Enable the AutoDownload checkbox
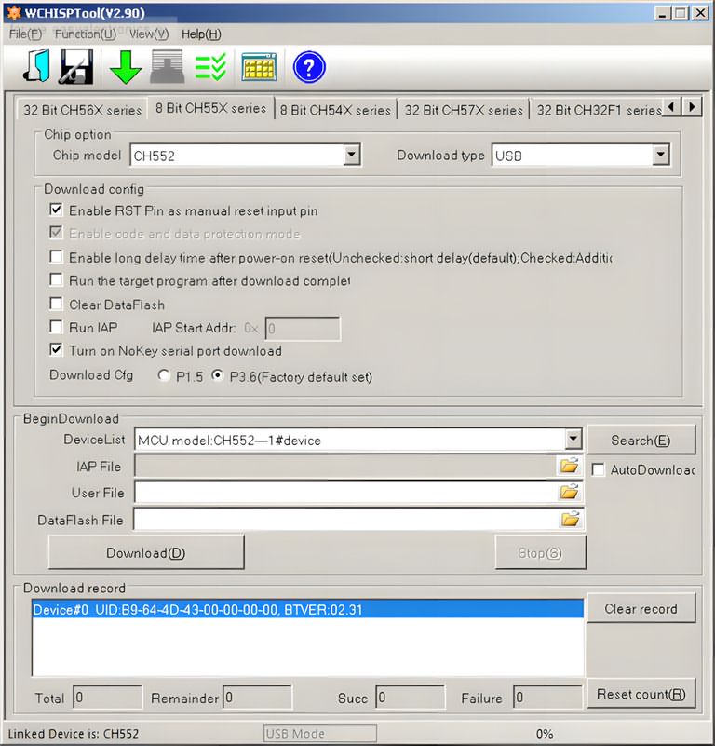This screenshot has width=715, height=746. (x=599, y=469)
